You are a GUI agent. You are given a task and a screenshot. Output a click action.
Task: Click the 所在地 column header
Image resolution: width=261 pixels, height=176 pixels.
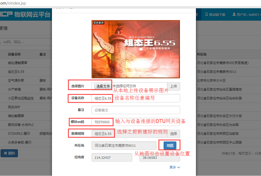[x=202, y=54]
